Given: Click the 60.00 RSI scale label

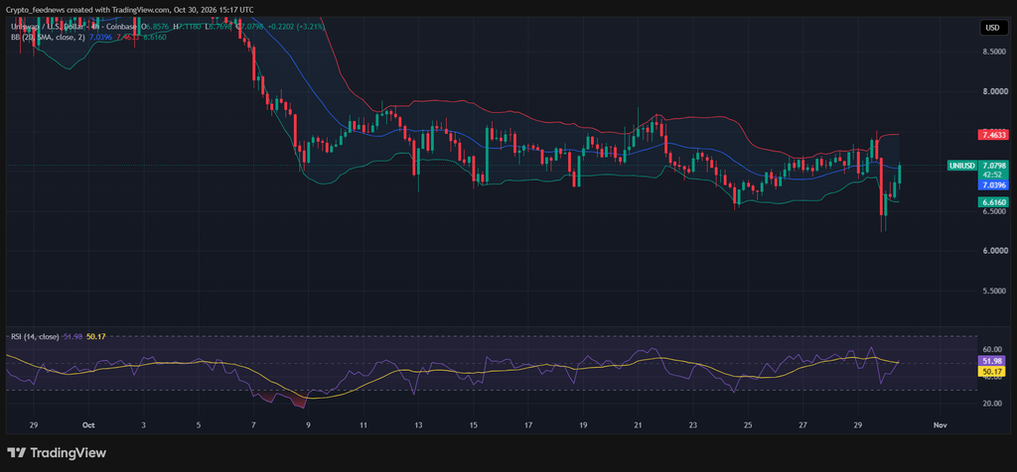Looking at the screenshot, I should (991, 350).
